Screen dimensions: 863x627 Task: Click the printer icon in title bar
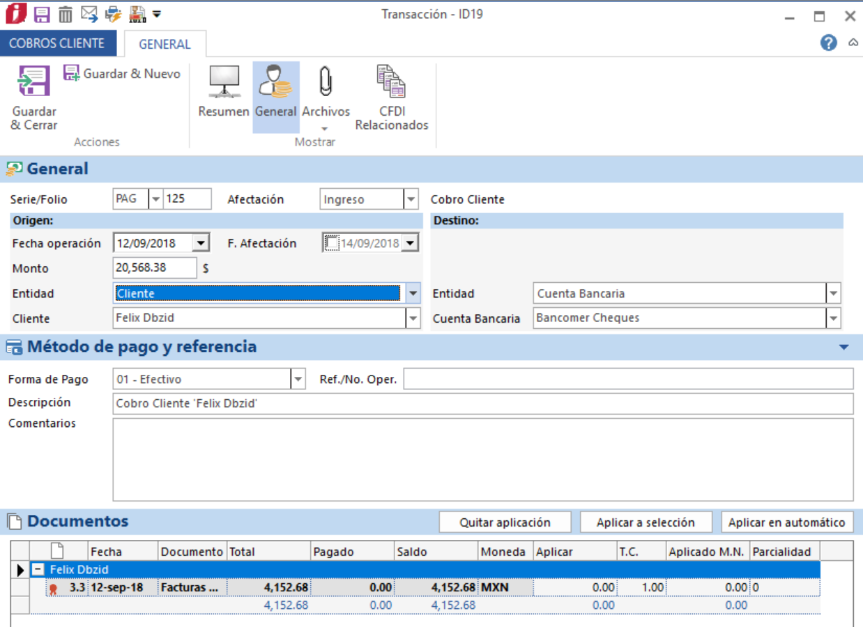pos(112,14)
